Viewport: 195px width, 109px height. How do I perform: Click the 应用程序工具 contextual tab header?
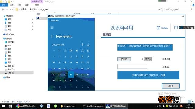coord(37,2)
